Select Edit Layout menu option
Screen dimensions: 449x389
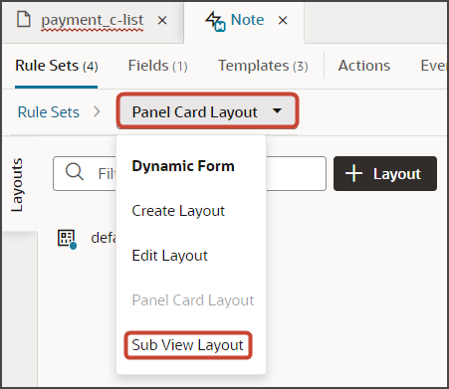pyautogui.click(x=169, y=256)
